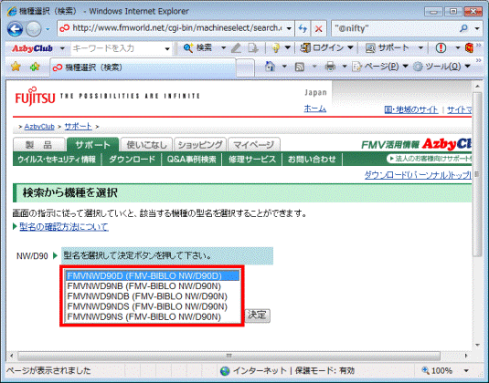Click the zoom magnifier icon in status bar
Viewport: 489px width, 383px height.
(x=425, y=370)
